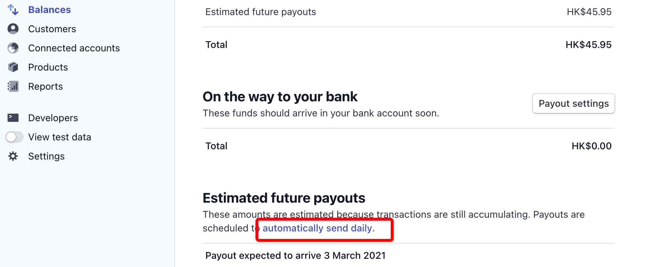Click the Customers person icon
This screenshot has height=267, width=651.
click(x=13, y=29)
